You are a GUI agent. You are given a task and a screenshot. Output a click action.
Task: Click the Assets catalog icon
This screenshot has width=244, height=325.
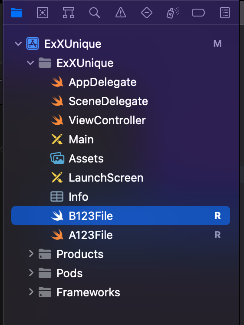coord(57,158)
